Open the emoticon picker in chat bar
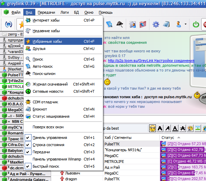Viewport: 206px width, 181px height. [x=153, y=128]
